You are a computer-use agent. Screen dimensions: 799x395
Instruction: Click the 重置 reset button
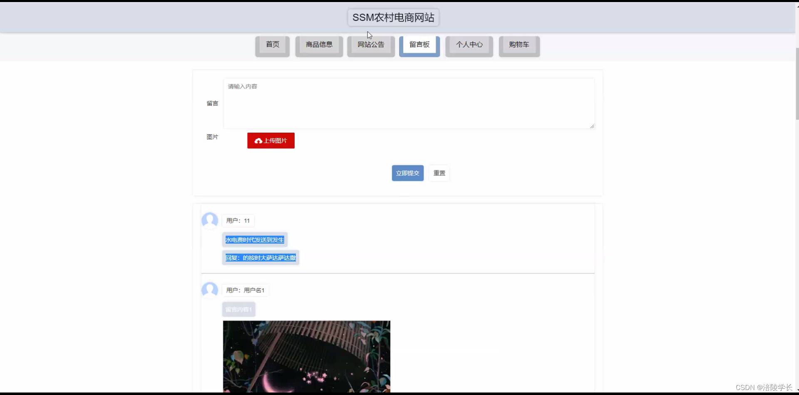(x=439, y=173)
